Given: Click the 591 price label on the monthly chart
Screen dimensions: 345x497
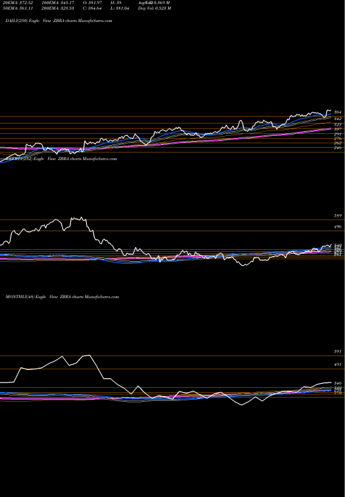Looking at the screenshot, I should 337,351.
